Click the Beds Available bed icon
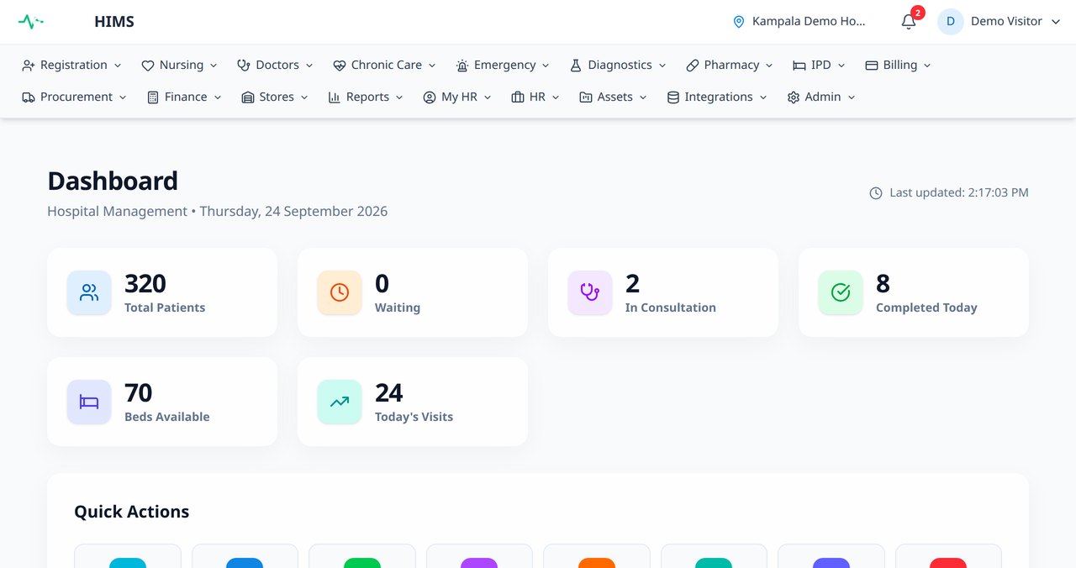The width and height of the screenshot is (1076, 568). click(x=89, y=402)
